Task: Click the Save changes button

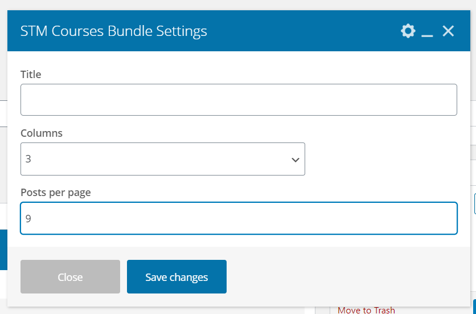Action: pyautogui.click(x=177, y=277)
